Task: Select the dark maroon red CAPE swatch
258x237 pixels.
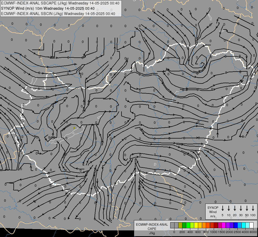Action: [x=216, y=225]
